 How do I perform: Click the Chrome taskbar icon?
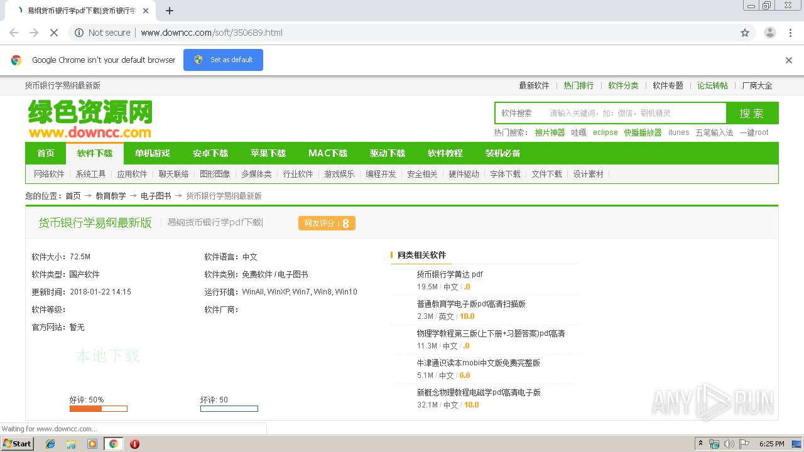tap(113, 444)
